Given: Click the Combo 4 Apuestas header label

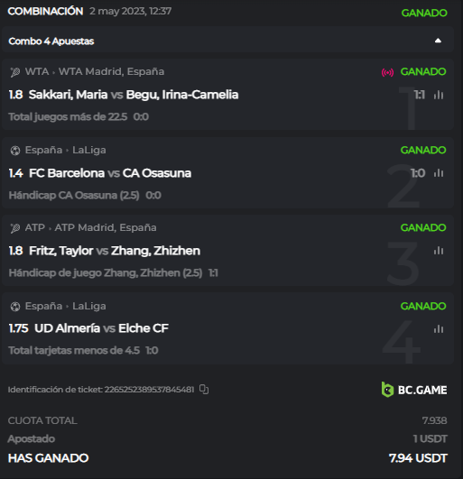Looking at the screenshot, I should pyautogui.click(x=51, y=41).
